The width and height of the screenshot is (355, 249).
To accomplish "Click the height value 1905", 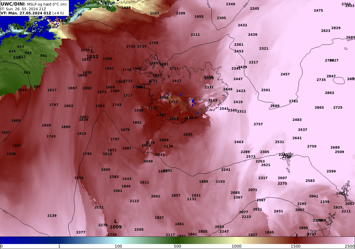I will pos(106,170).
